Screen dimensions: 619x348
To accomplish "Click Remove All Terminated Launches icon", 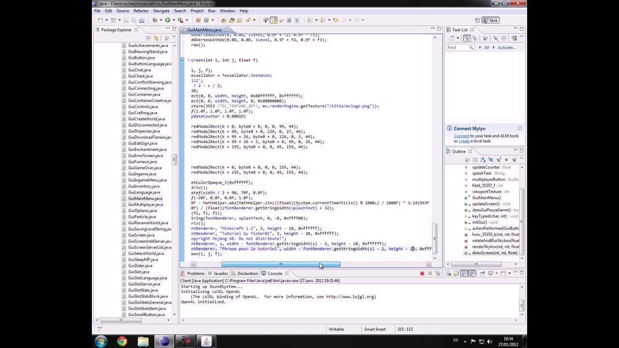I will [x=438, y=274].
